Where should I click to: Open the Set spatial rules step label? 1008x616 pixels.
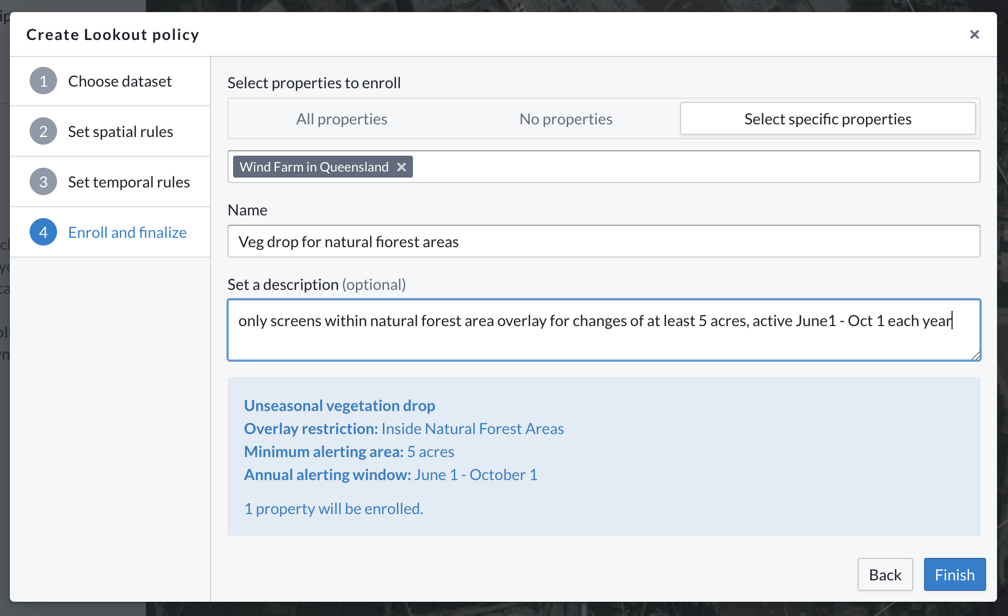click(x=121, y=132)
